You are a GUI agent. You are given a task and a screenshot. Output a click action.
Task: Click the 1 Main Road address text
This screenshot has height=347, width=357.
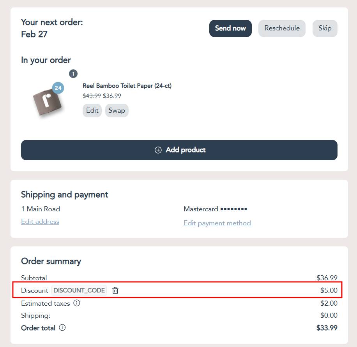(41, 209)
